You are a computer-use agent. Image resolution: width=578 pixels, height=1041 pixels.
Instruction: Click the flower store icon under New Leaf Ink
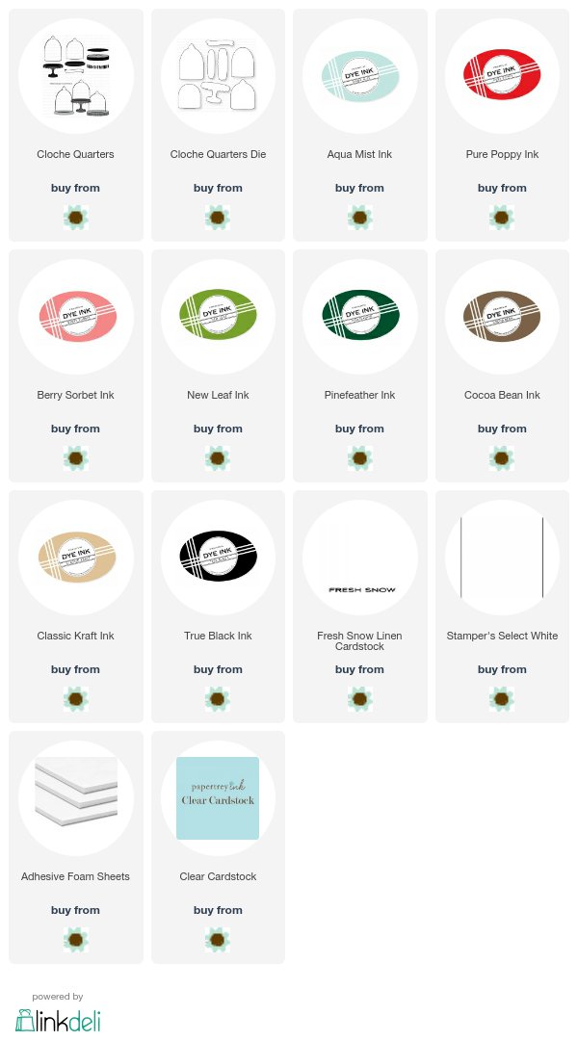tap(218, 458)
